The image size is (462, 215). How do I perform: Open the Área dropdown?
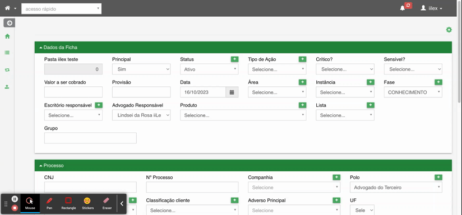278,92
